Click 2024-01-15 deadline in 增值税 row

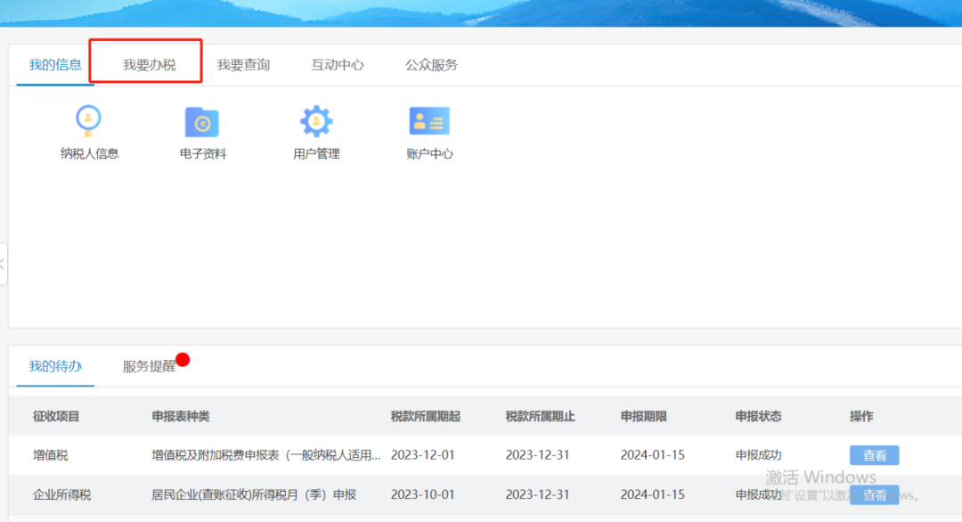click(x=652, y=455)
